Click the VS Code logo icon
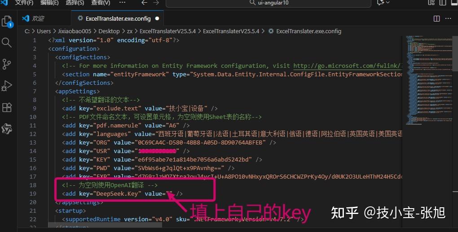Viewport: 458px width, 232px height. click(x=4, y=2)
